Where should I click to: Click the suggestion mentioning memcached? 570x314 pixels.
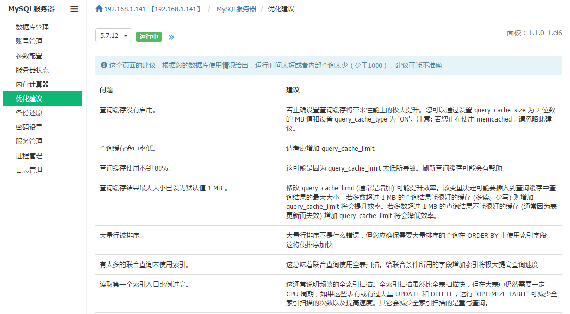[421, 119]
